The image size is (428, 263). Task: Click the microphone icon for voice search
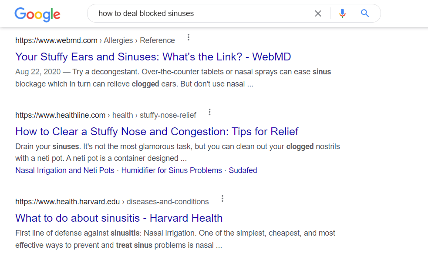(x=342, y=13)
